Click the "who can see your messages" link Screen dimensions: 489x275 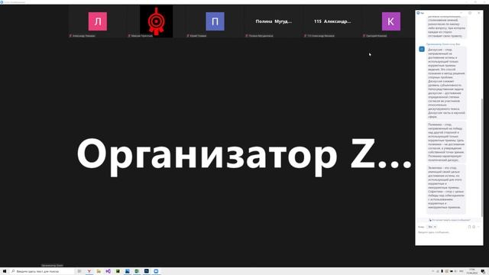click(x=451, y=220)
